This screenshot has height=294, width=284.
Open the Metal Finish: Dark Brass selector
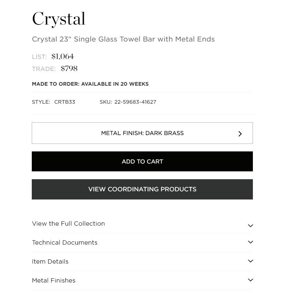pos(142,133)
